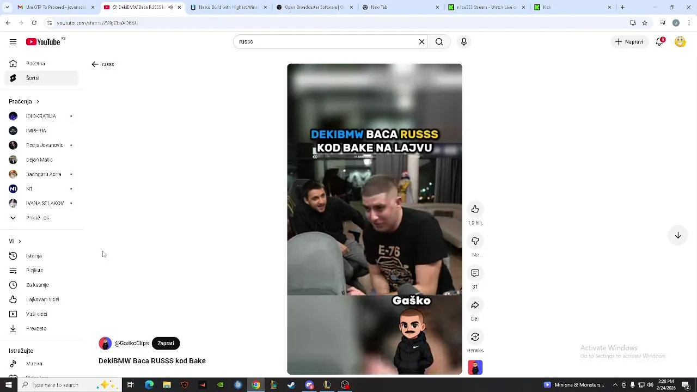Start voice search with the microphone

point(464,42)
